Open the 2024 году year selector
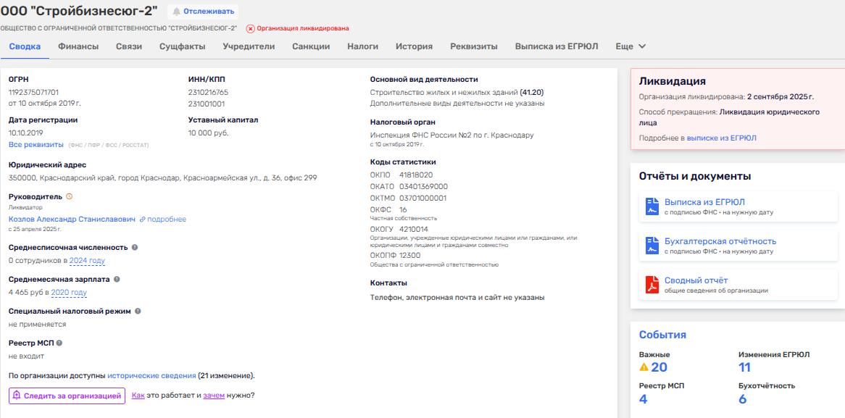The height and width of the screenshot is (418, 845). point(87,261)
